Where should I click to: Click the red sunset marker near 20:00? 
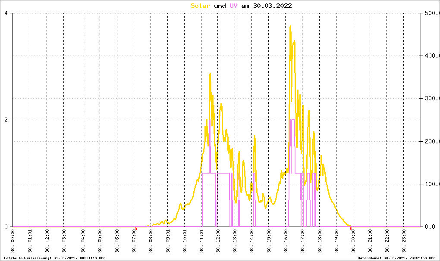pyautogui.click(x=351, y=228)
